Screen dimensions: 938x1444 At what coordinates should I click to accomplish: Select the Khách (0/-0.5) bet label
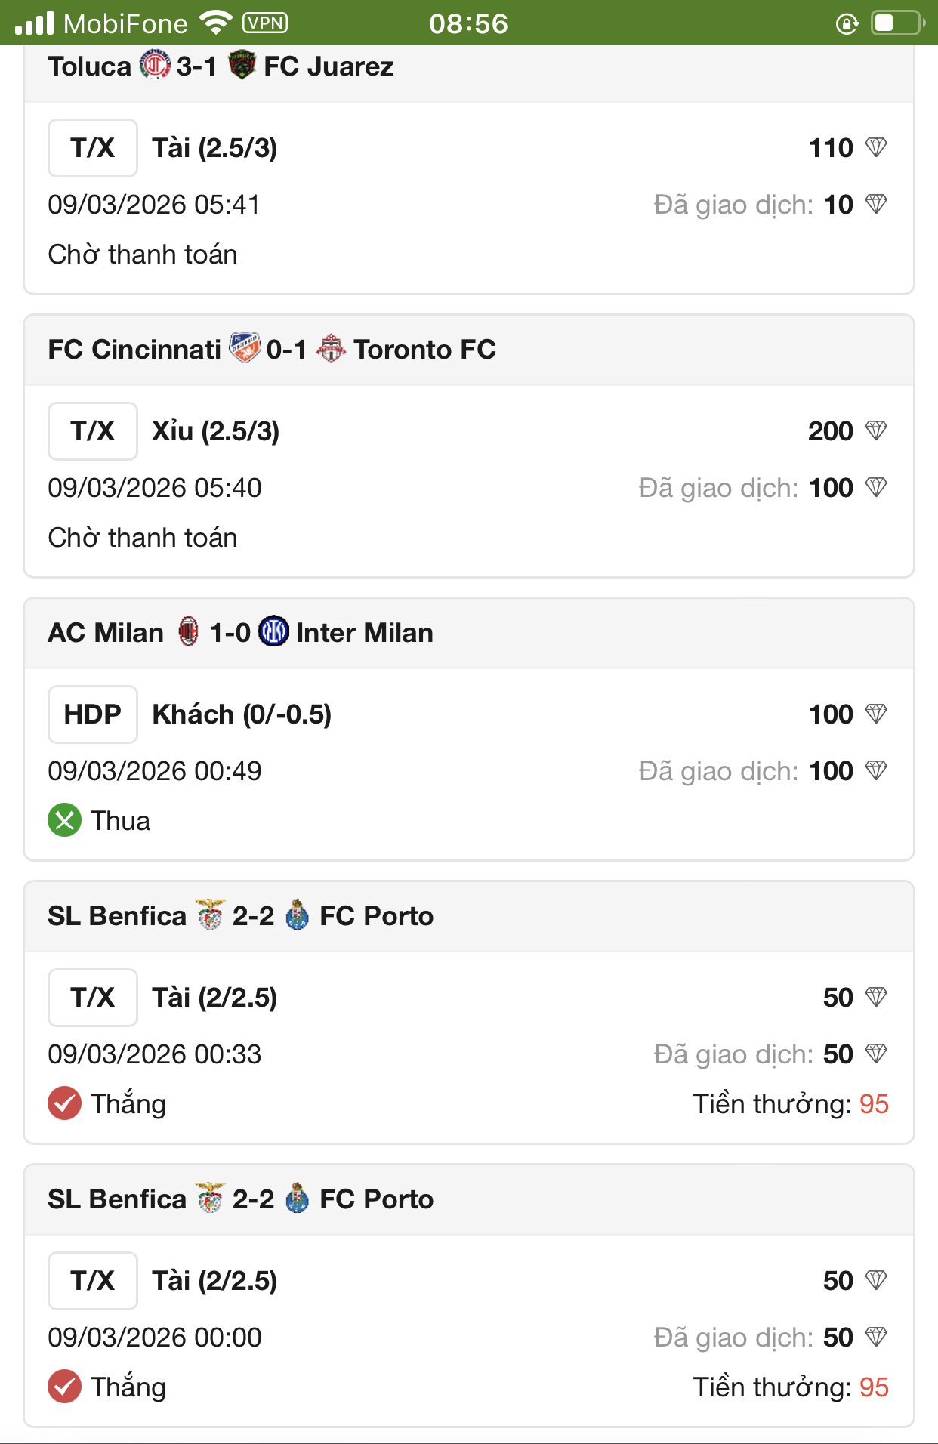click(242, 714)
